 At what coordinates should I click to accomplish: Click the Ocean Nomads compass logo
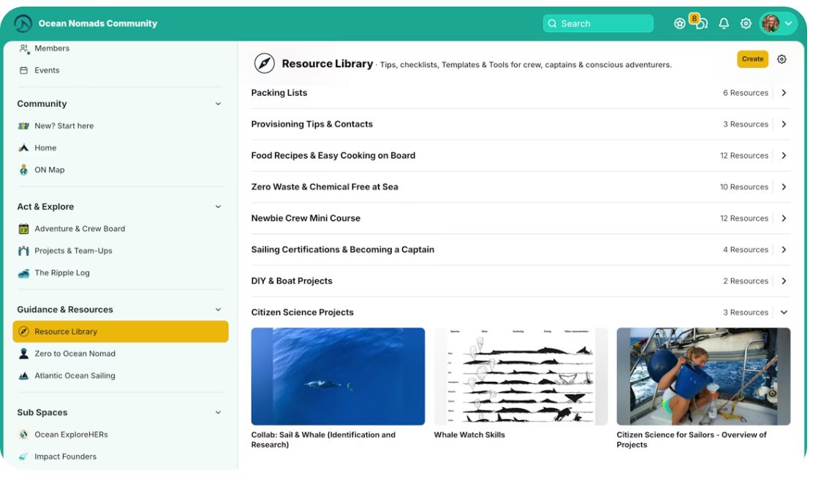pyautogui.click(x=23, y=23)
